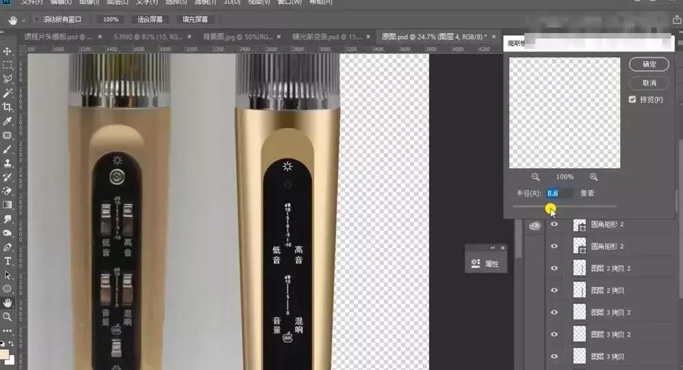
Task: Open the Creative Cloud libraries icon
Action: [x=535, y=226]
